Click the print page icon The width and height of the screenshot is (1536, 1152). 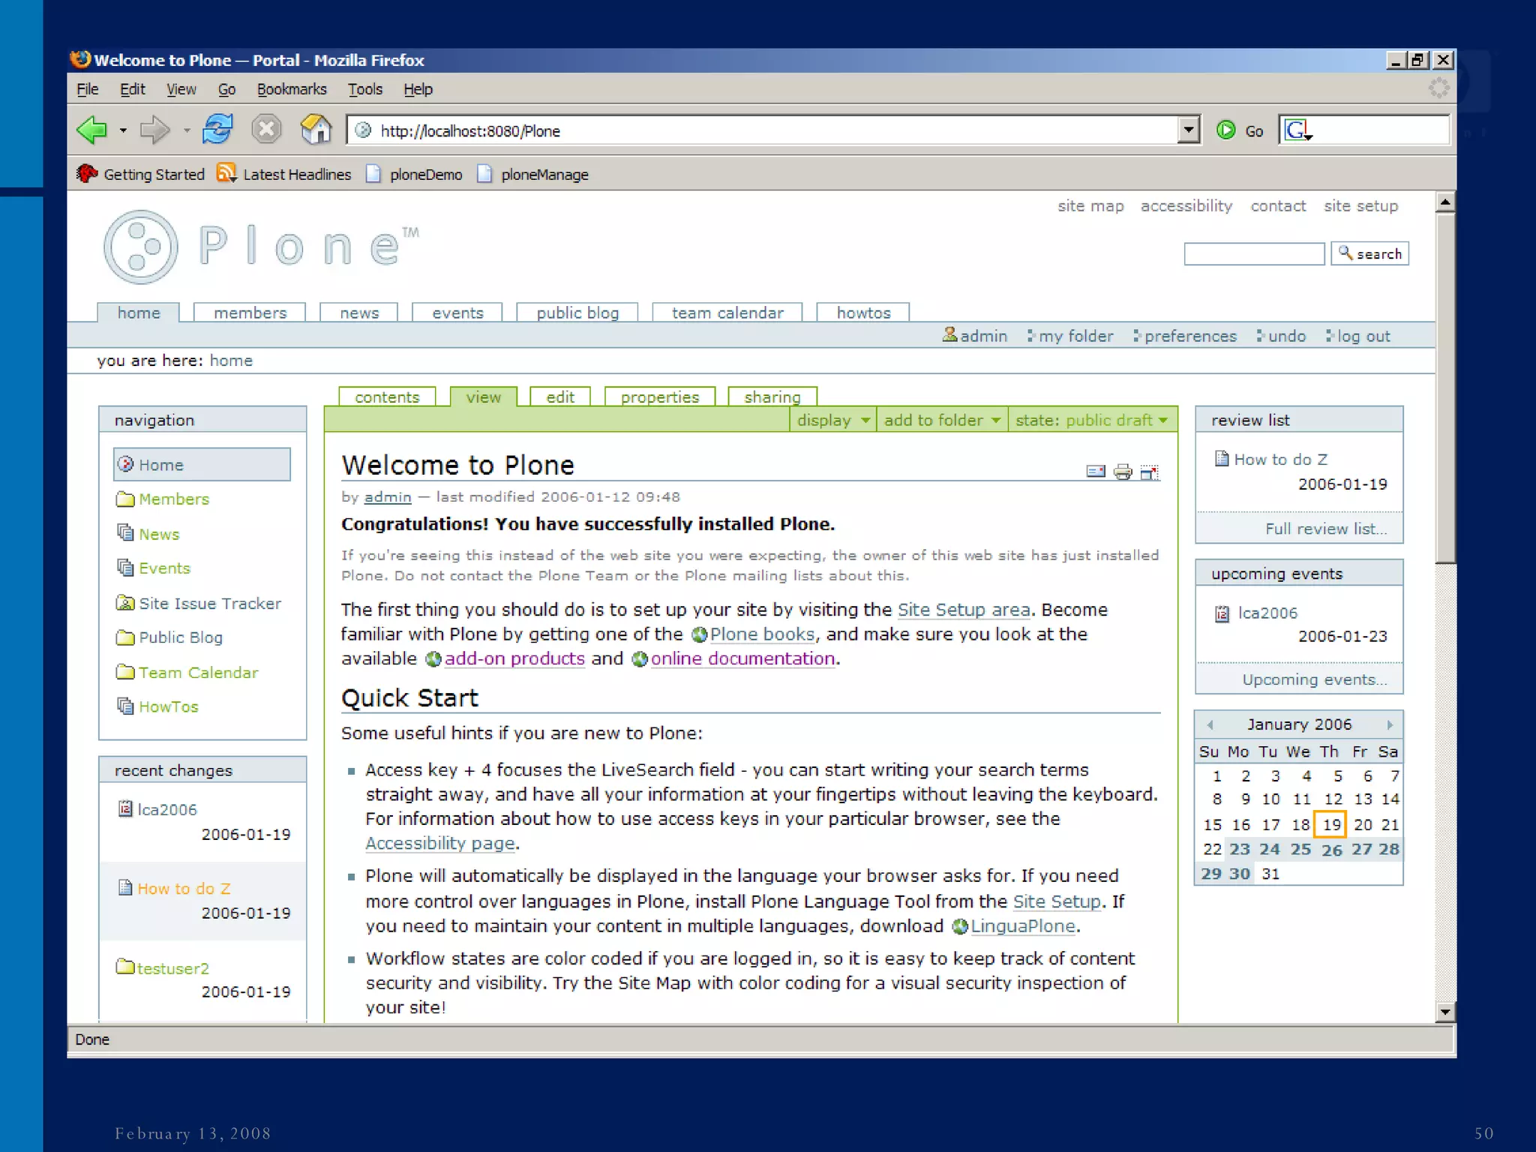1123,472
